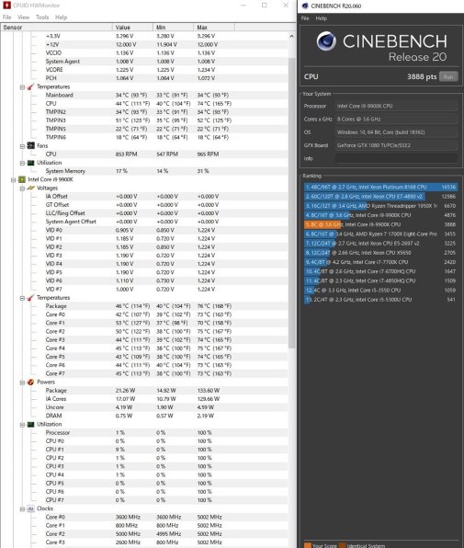Click the Cinebench title bar app icon
The height and width of the screenshot is (548, 464).
click(x=305, y=6)
